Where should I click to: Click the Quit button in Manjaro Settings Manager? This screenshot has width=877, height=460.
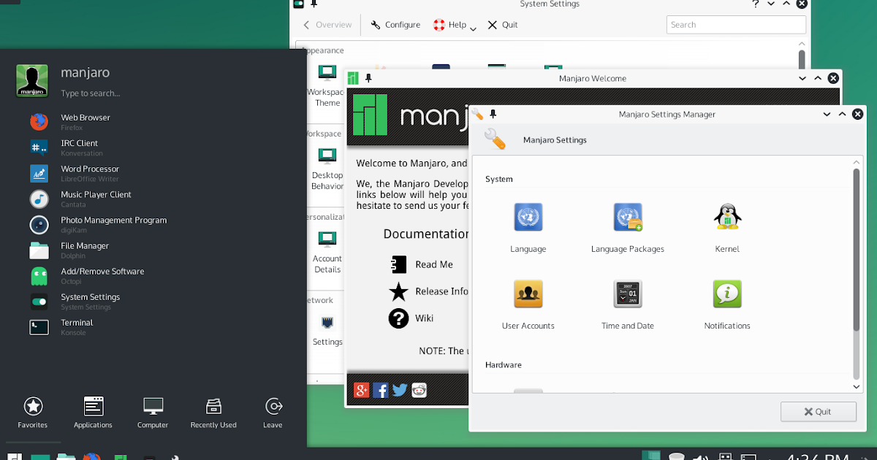click(x=818, y=411)
